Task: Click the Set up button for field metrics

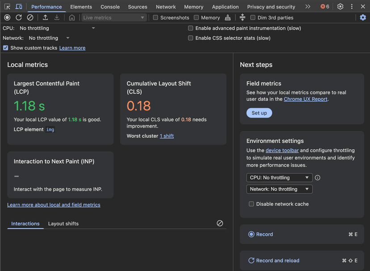Action: [259, 113]
